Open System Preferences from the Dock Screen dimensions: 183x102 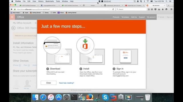point(66,97)
